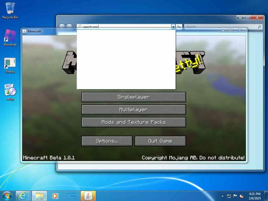The width and height of the screenshot is (268, 201).
Task: Open the clock showing 9:21 PM
Action: 255,196
